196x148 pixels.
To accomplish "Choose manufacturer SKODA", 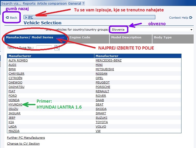I will point(101,109).
